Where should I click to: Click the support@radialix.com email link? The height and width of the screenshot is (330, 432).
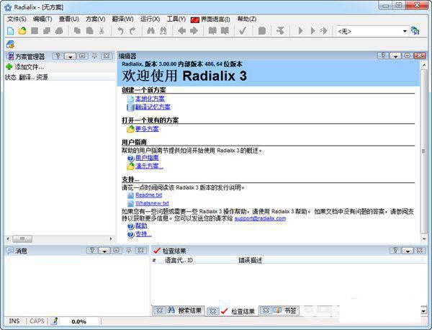[x=260, y=218]
